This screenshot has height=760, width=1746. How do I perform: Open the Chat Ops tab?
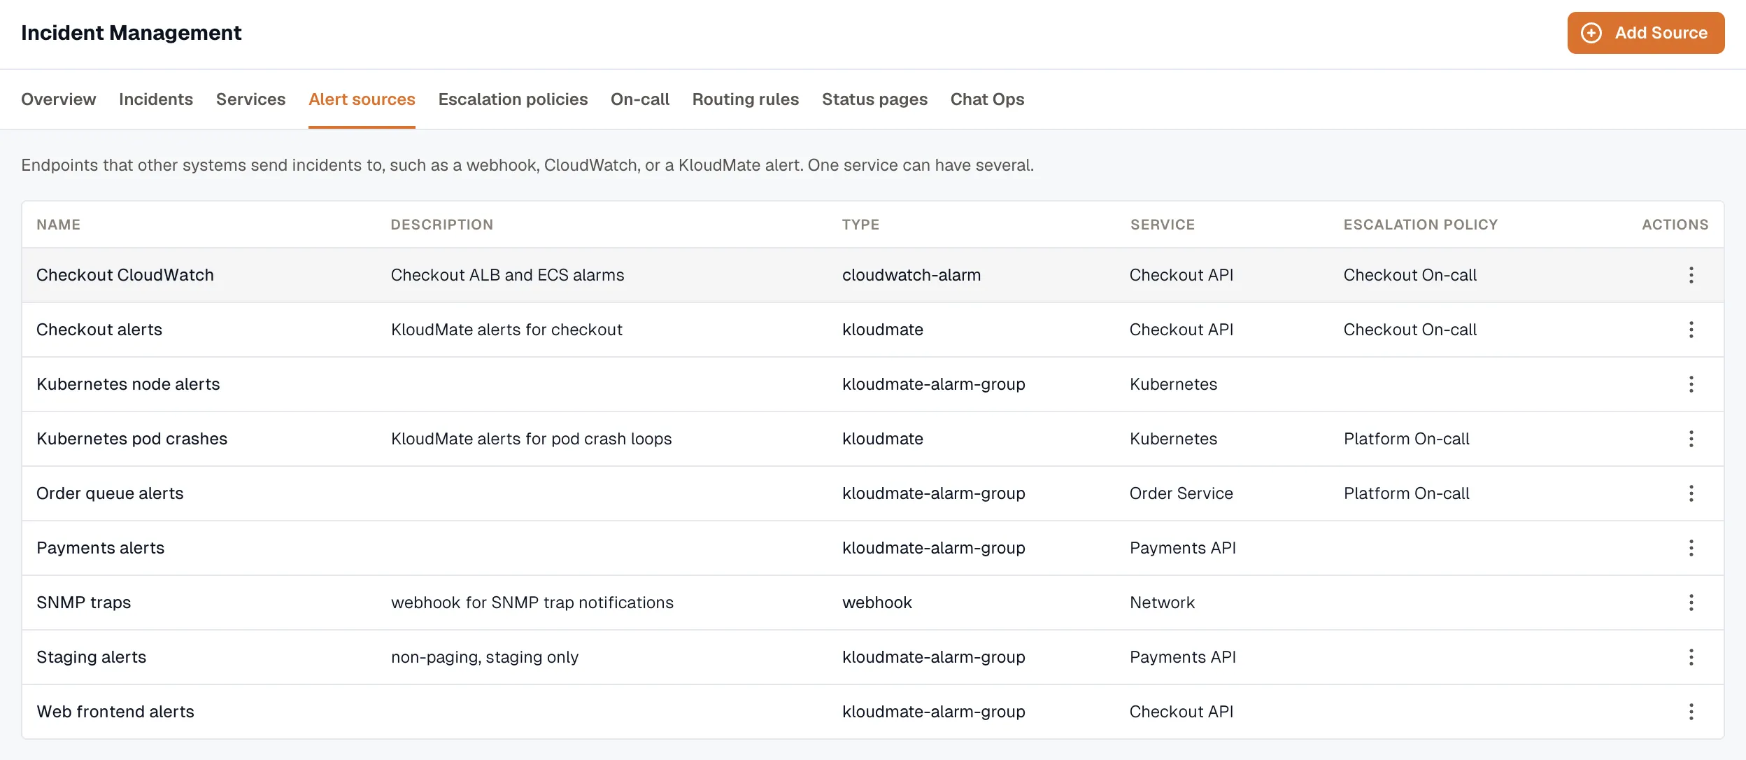point(987,99)
